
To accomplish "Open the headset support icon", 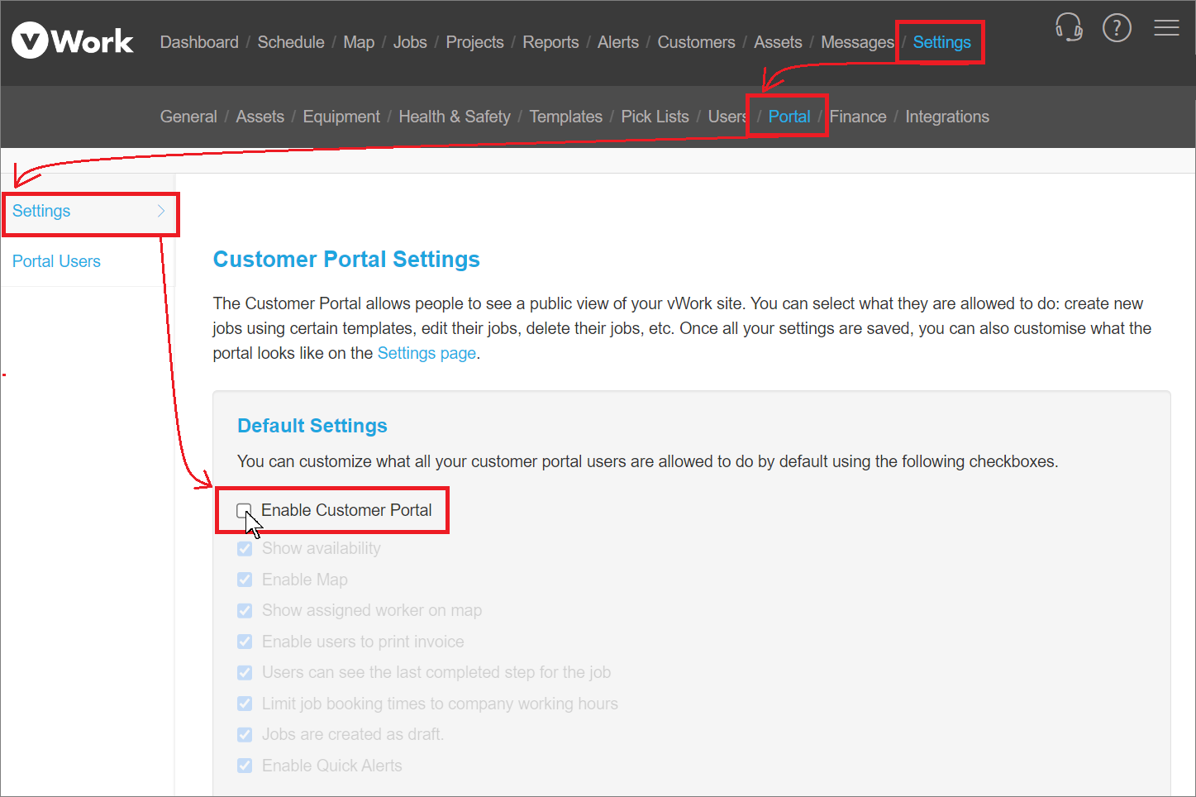I will pos(1069,27).
